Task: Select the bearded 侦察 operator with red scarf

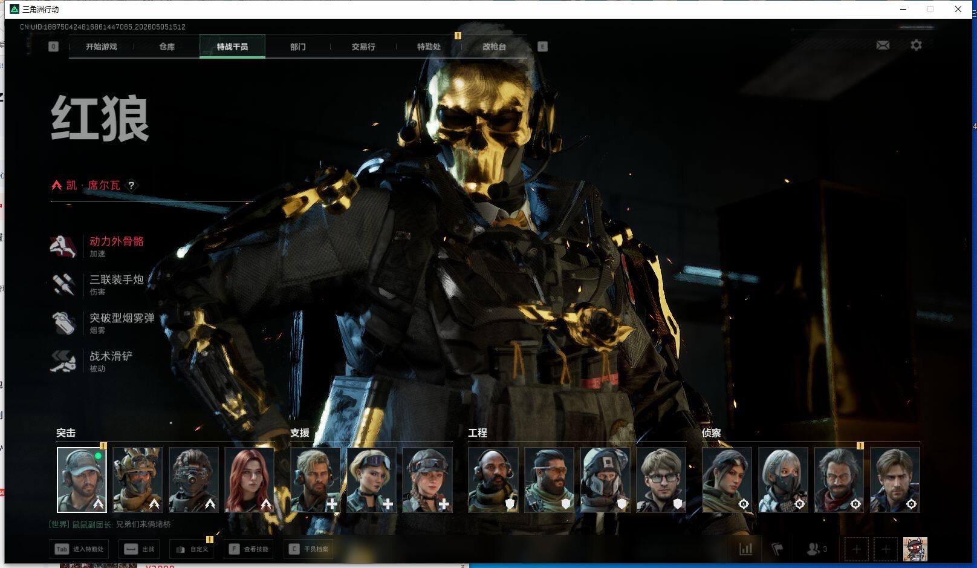Action: 839,480
